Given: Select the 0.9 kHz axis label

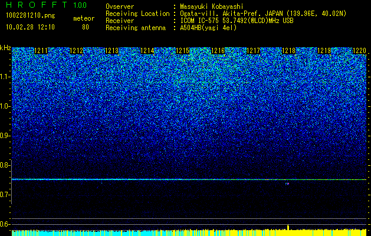Looking at the screenshot, I should pos(5,136).
